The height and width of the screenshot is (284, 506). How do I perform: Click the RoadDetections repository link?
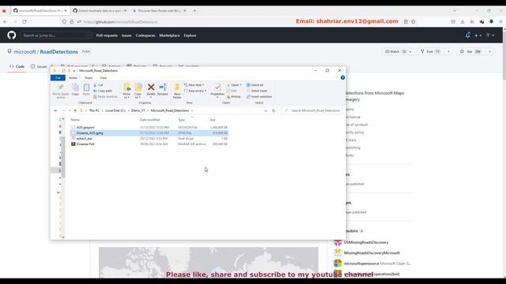pos(59,52)
